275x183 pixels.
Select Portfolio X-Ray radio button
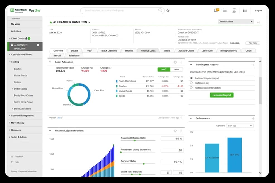[191, 83]
